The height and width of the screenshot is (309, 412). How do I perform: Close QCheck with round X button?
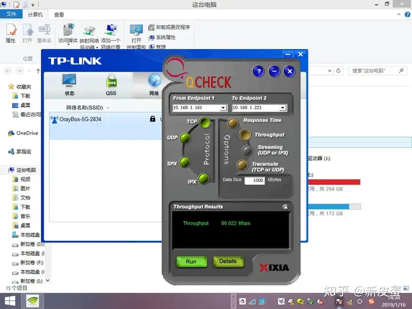pyautogui.click(x=290, y=71)
